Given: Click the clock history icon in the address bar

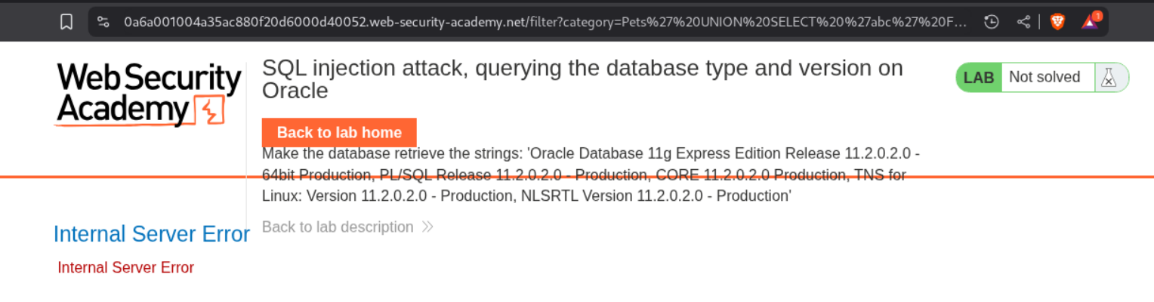Looking at the screenshot, I should click(992, 22).
